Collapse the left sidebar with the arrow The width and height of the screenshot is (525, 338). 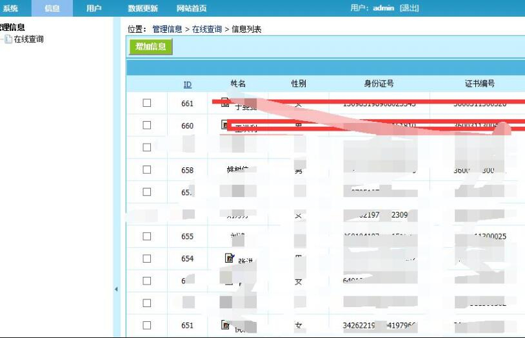pos(116,290)
